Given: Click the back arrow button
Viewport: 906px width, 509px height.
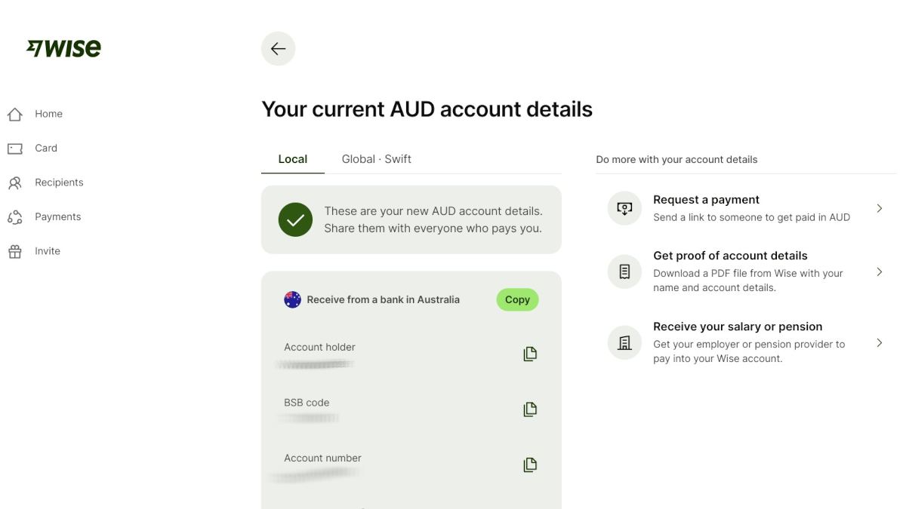Looking at the screenshot, I should (278, 49).
